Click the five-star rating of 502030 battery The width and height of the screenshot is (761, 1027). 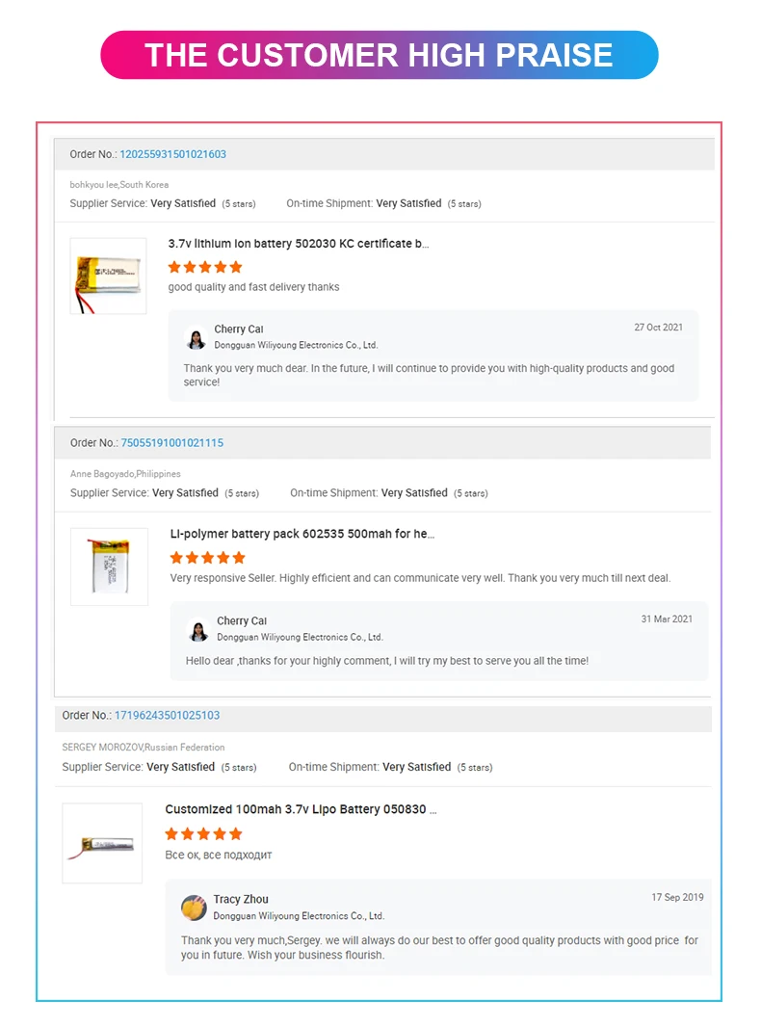click(205, 267)
